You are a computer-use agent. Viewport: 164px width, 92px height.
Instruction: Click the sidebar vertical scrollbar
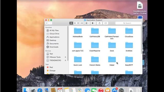pos(68,43)
